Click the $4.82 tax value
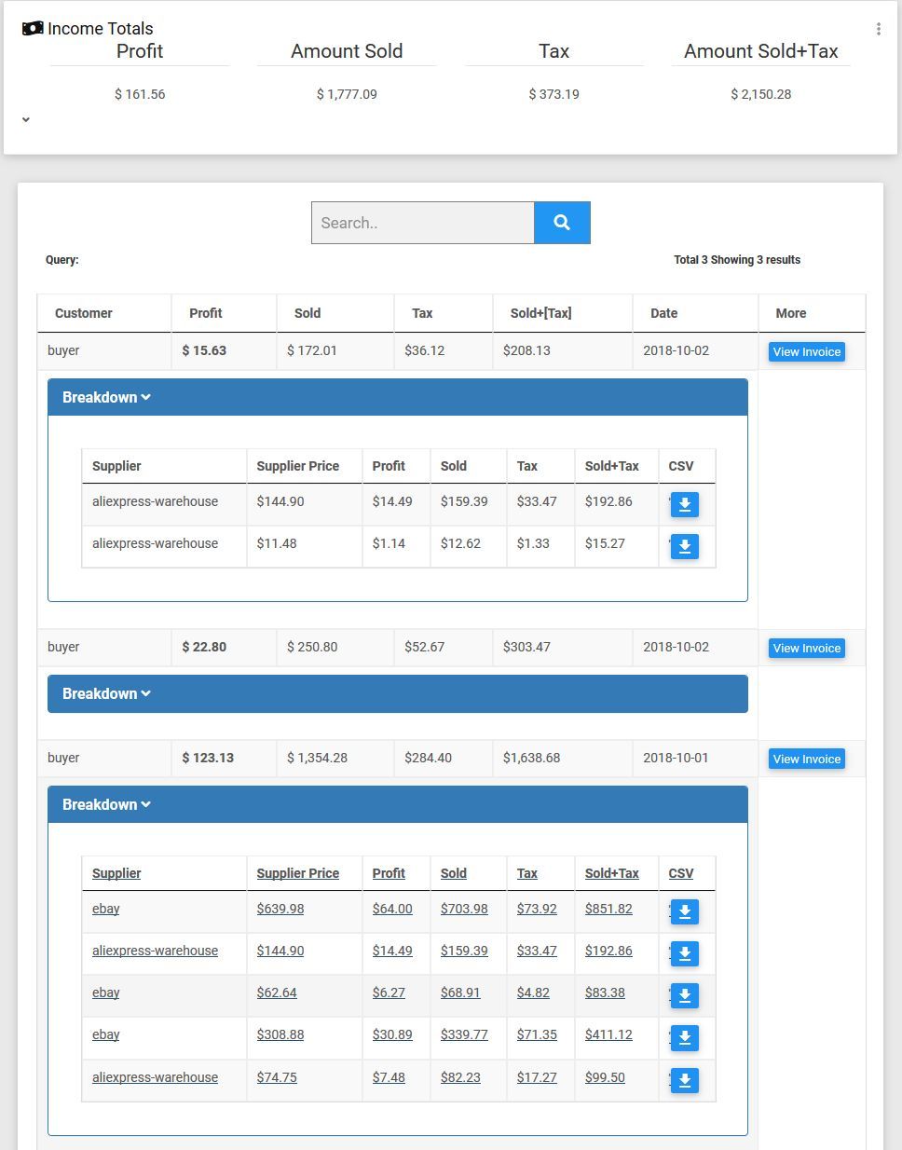This screenshot has width=902, height=1150. 533,993
